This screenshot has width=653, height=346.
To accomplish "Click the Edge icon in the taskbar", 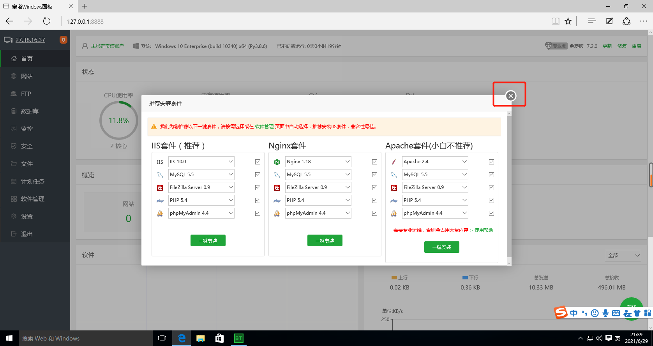I will (x=182, y=338).
